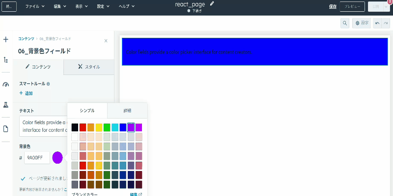Open the page document icon in sidebar
Screen dimensions: 393x196
pyautogui.click(x=5, y=129)
